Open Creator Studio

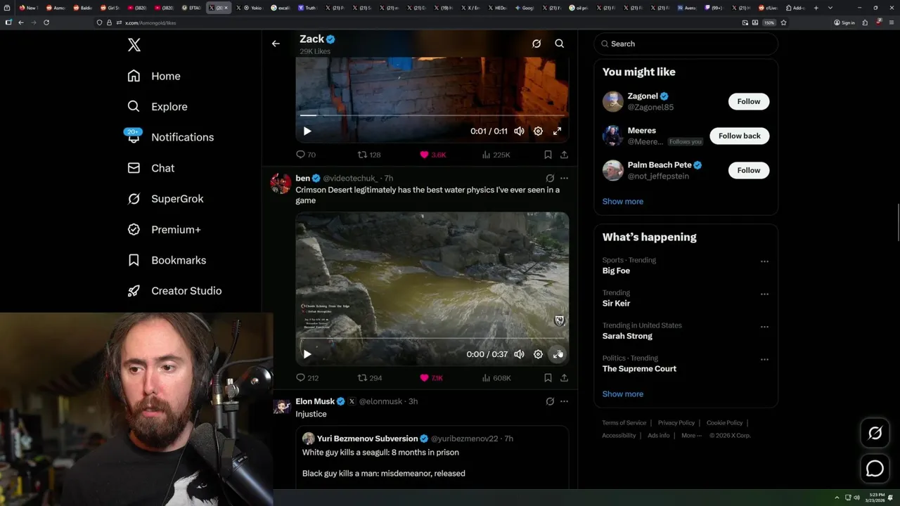pos(174,291)
